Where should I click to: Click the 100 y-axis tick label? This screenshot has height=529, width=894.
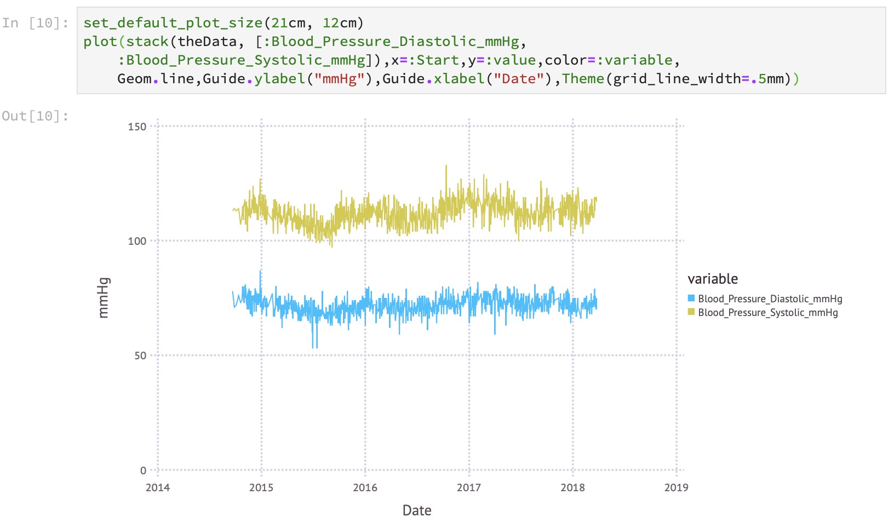[x=137, y=241]
